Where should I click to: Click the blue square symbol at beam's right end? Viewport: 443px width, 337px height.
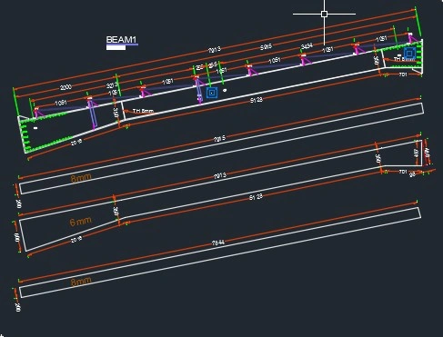[x=409, y=54]
